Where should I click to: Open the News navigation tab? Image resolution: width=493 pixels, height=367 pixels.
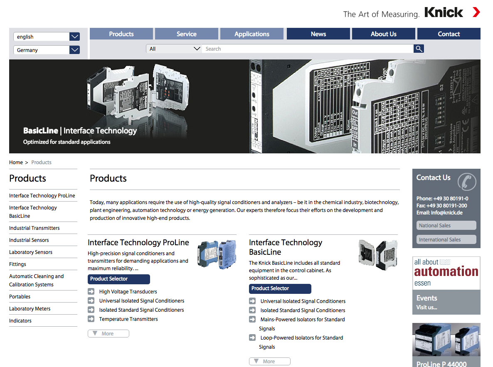(318, 34)
